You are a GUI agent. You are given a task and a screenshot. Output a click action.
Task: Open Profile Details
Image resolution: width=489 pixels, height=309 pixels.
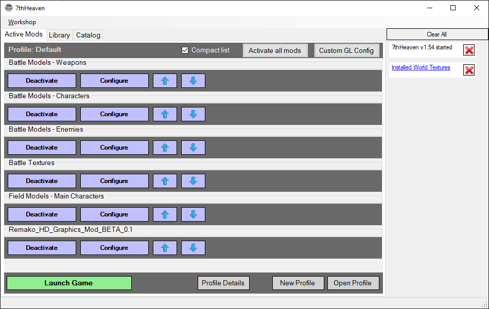(223, 283)
